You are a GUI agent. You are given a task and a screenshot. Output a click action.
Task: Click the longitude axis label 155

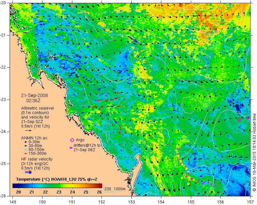[x=191, y=202]
